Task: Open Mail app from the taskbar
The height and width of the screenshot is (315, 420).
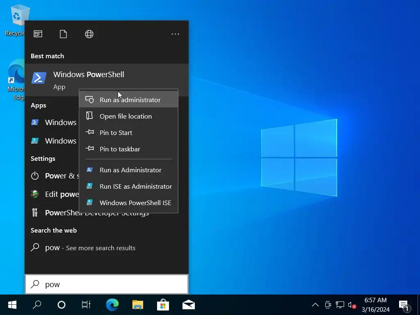Action: [189, 305]
